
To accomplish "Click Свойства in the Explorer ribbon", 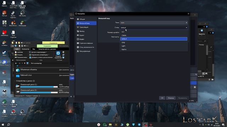I will tap(19, 52).
